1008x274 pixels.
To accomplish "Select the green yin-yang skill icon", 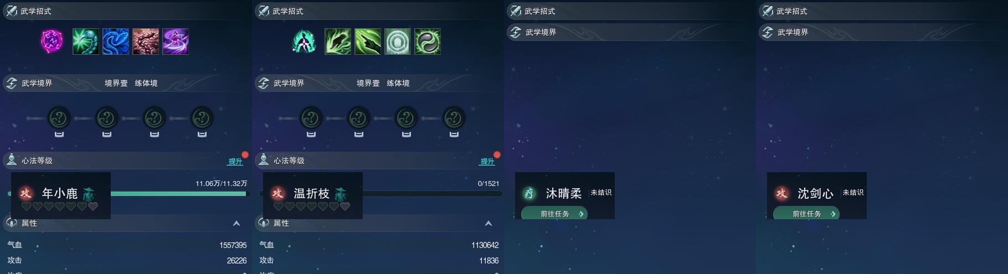I will 428,42.
